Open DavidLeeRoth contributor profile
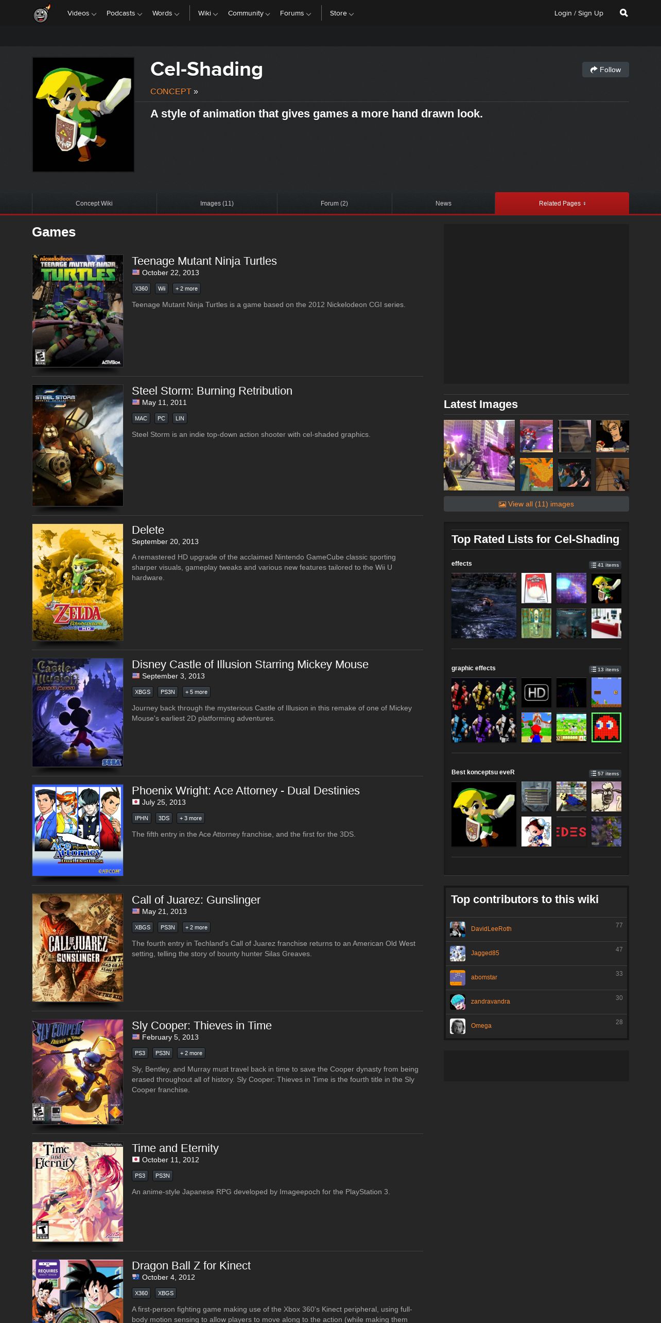This screenshot has width=661, height=1323. [x=491, y=929]
